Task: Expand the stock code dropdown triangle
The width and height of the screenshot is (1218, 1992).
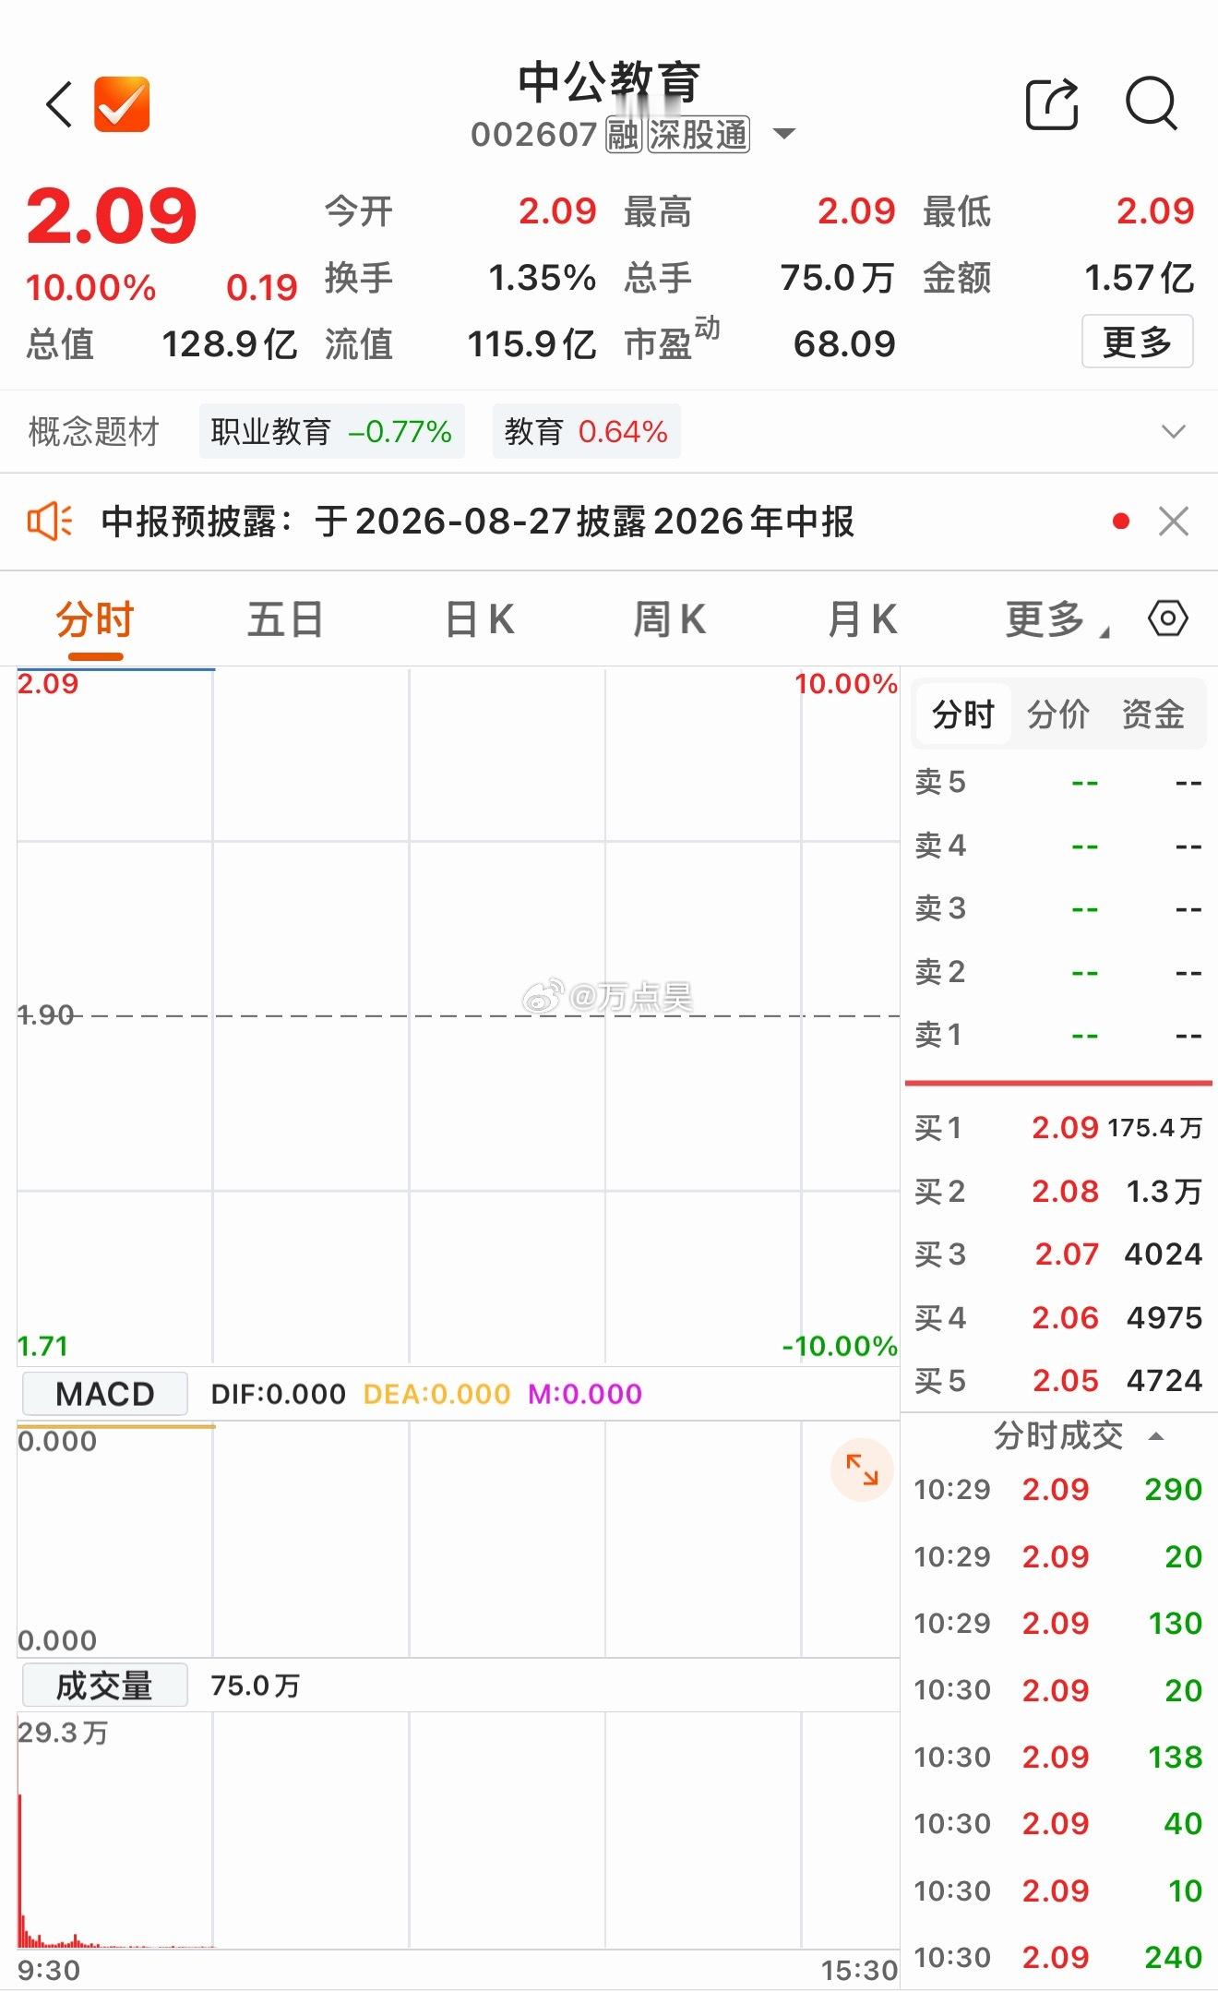Action: pyautogui.click(x=783, y=135)
